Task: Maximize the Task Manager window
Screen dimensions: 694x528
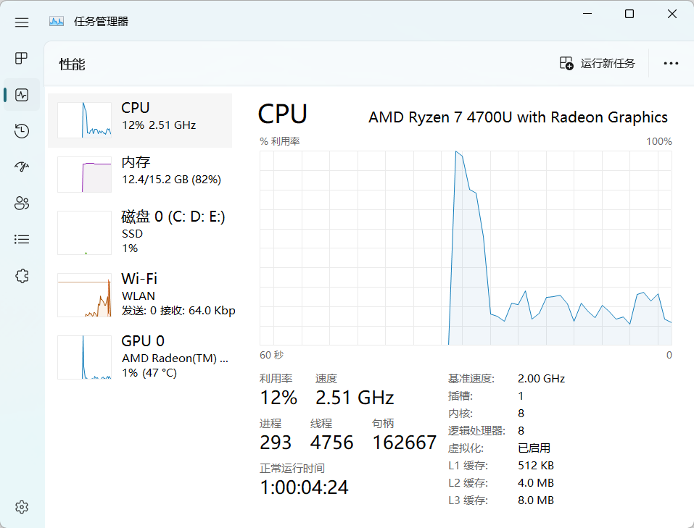Action: coord(629,14)
